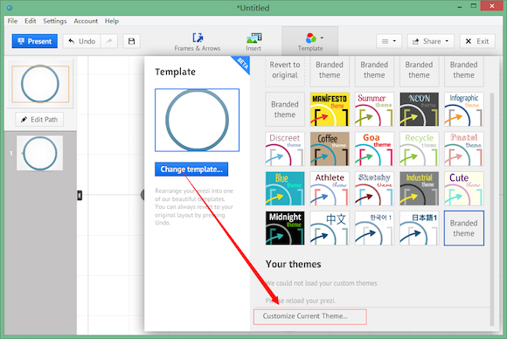This screenshot has height=339, width=507.
Task: Select Branded theme tile right of Revert
Action: (330, 71)
